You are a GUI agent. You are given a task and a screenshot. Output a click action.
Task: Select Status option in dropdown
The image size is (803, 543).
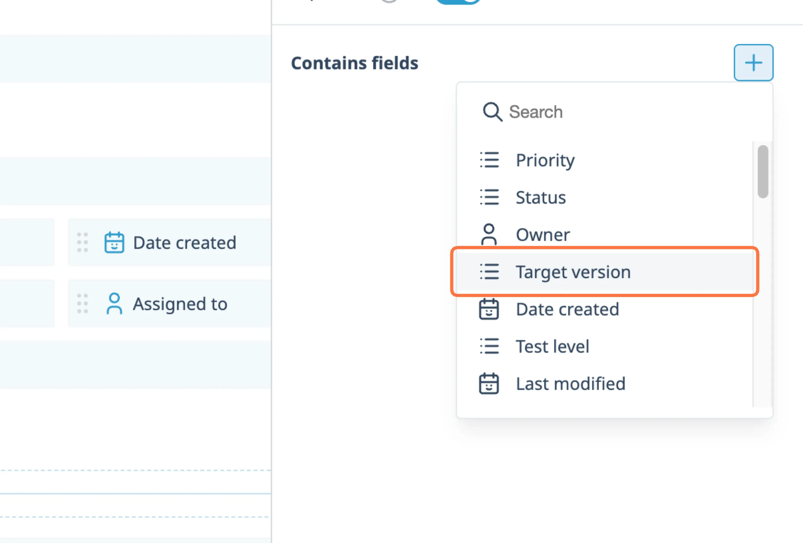click(540, 198)
